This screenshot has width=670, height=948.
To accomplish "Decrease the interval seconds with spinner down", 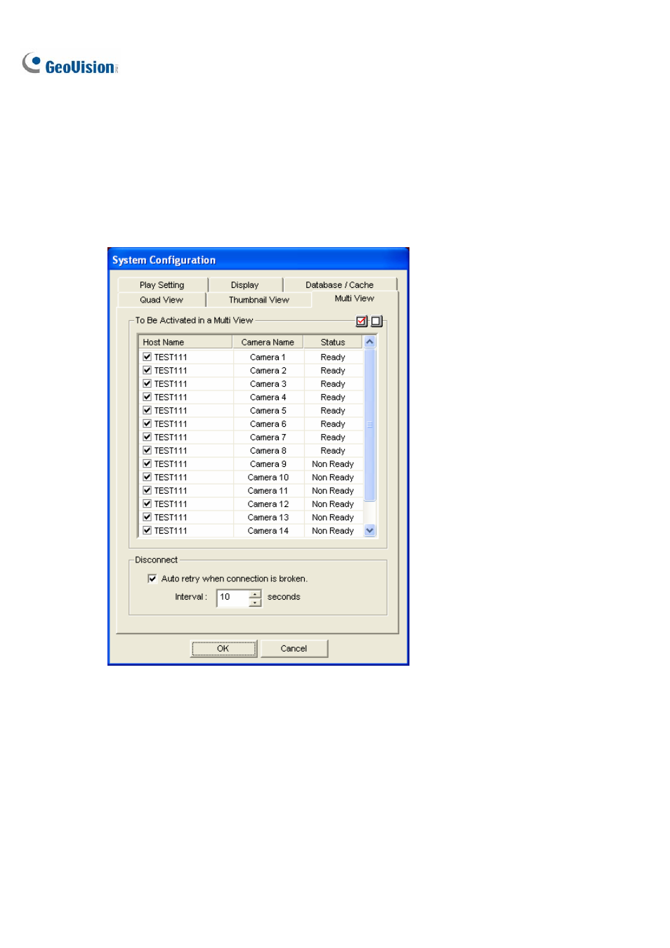I will point(255,603).
